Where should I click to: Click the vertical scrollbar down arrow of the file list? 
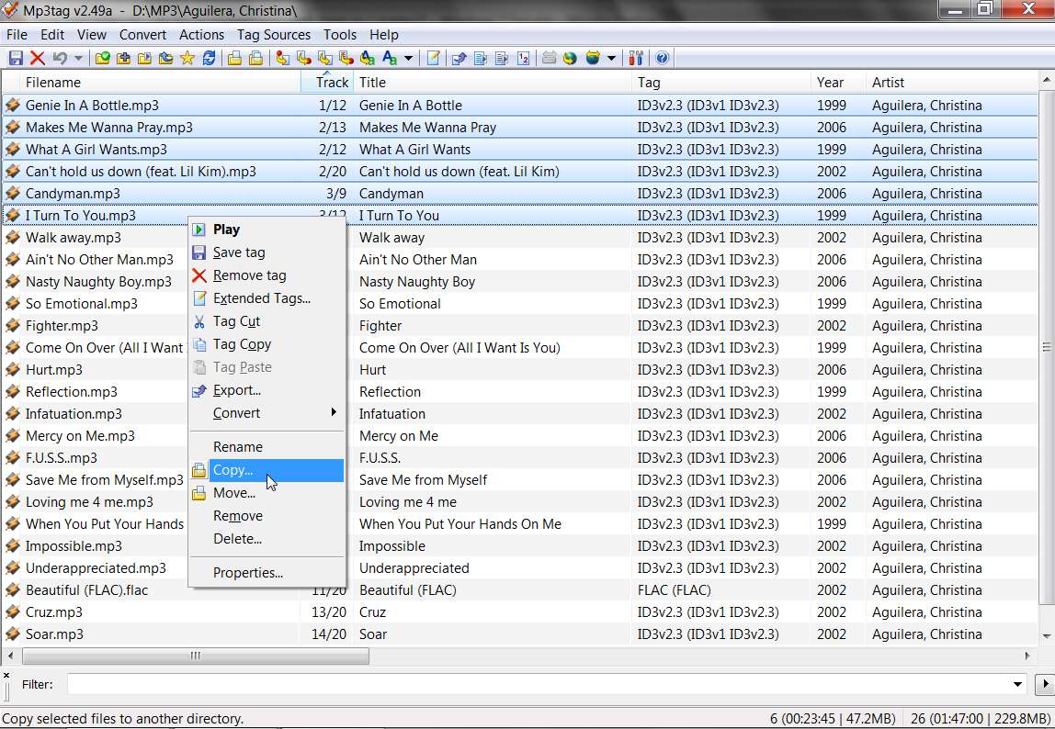[x=1047, y=635]
